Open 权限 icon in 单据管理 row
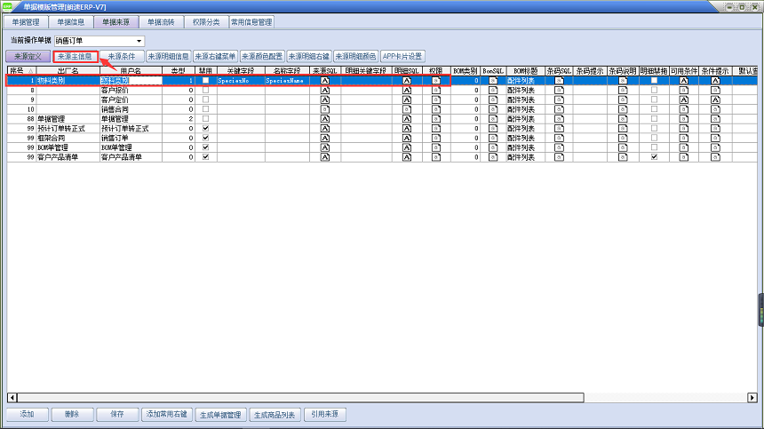764x429 pixels. click(435, 119)
